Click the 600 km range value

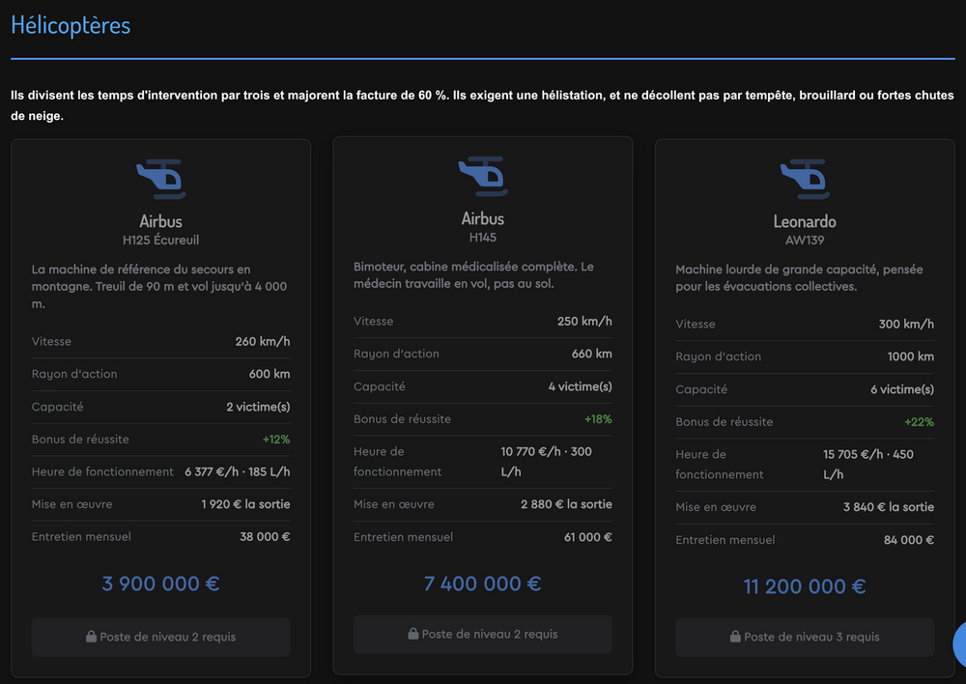(270, 374)
